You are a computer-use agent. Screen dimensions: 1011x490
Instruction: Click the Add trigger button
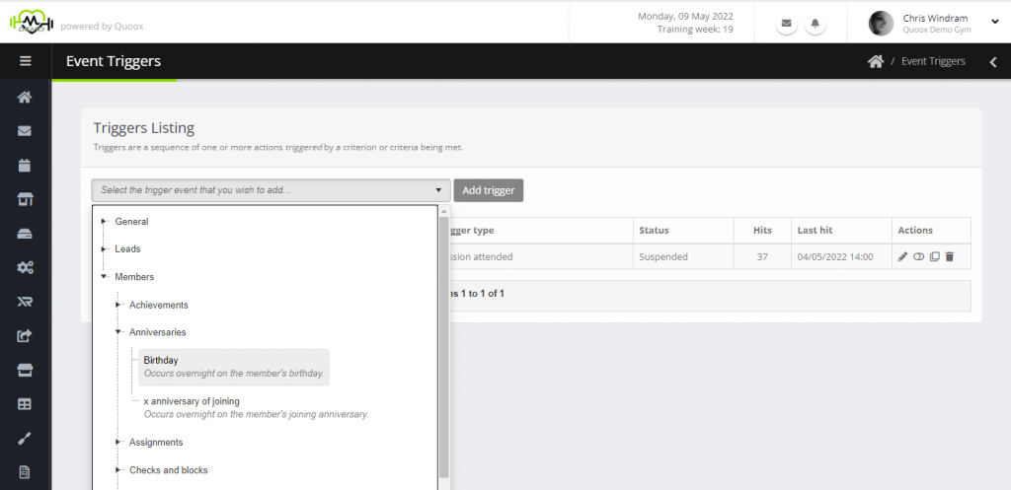[488, 190]
